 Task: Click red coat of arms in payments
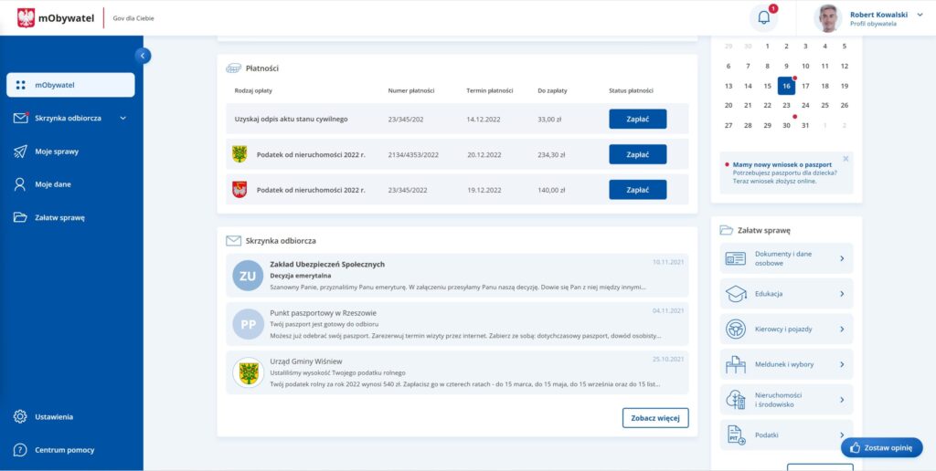pyautogui.click(x=239, y=190)
